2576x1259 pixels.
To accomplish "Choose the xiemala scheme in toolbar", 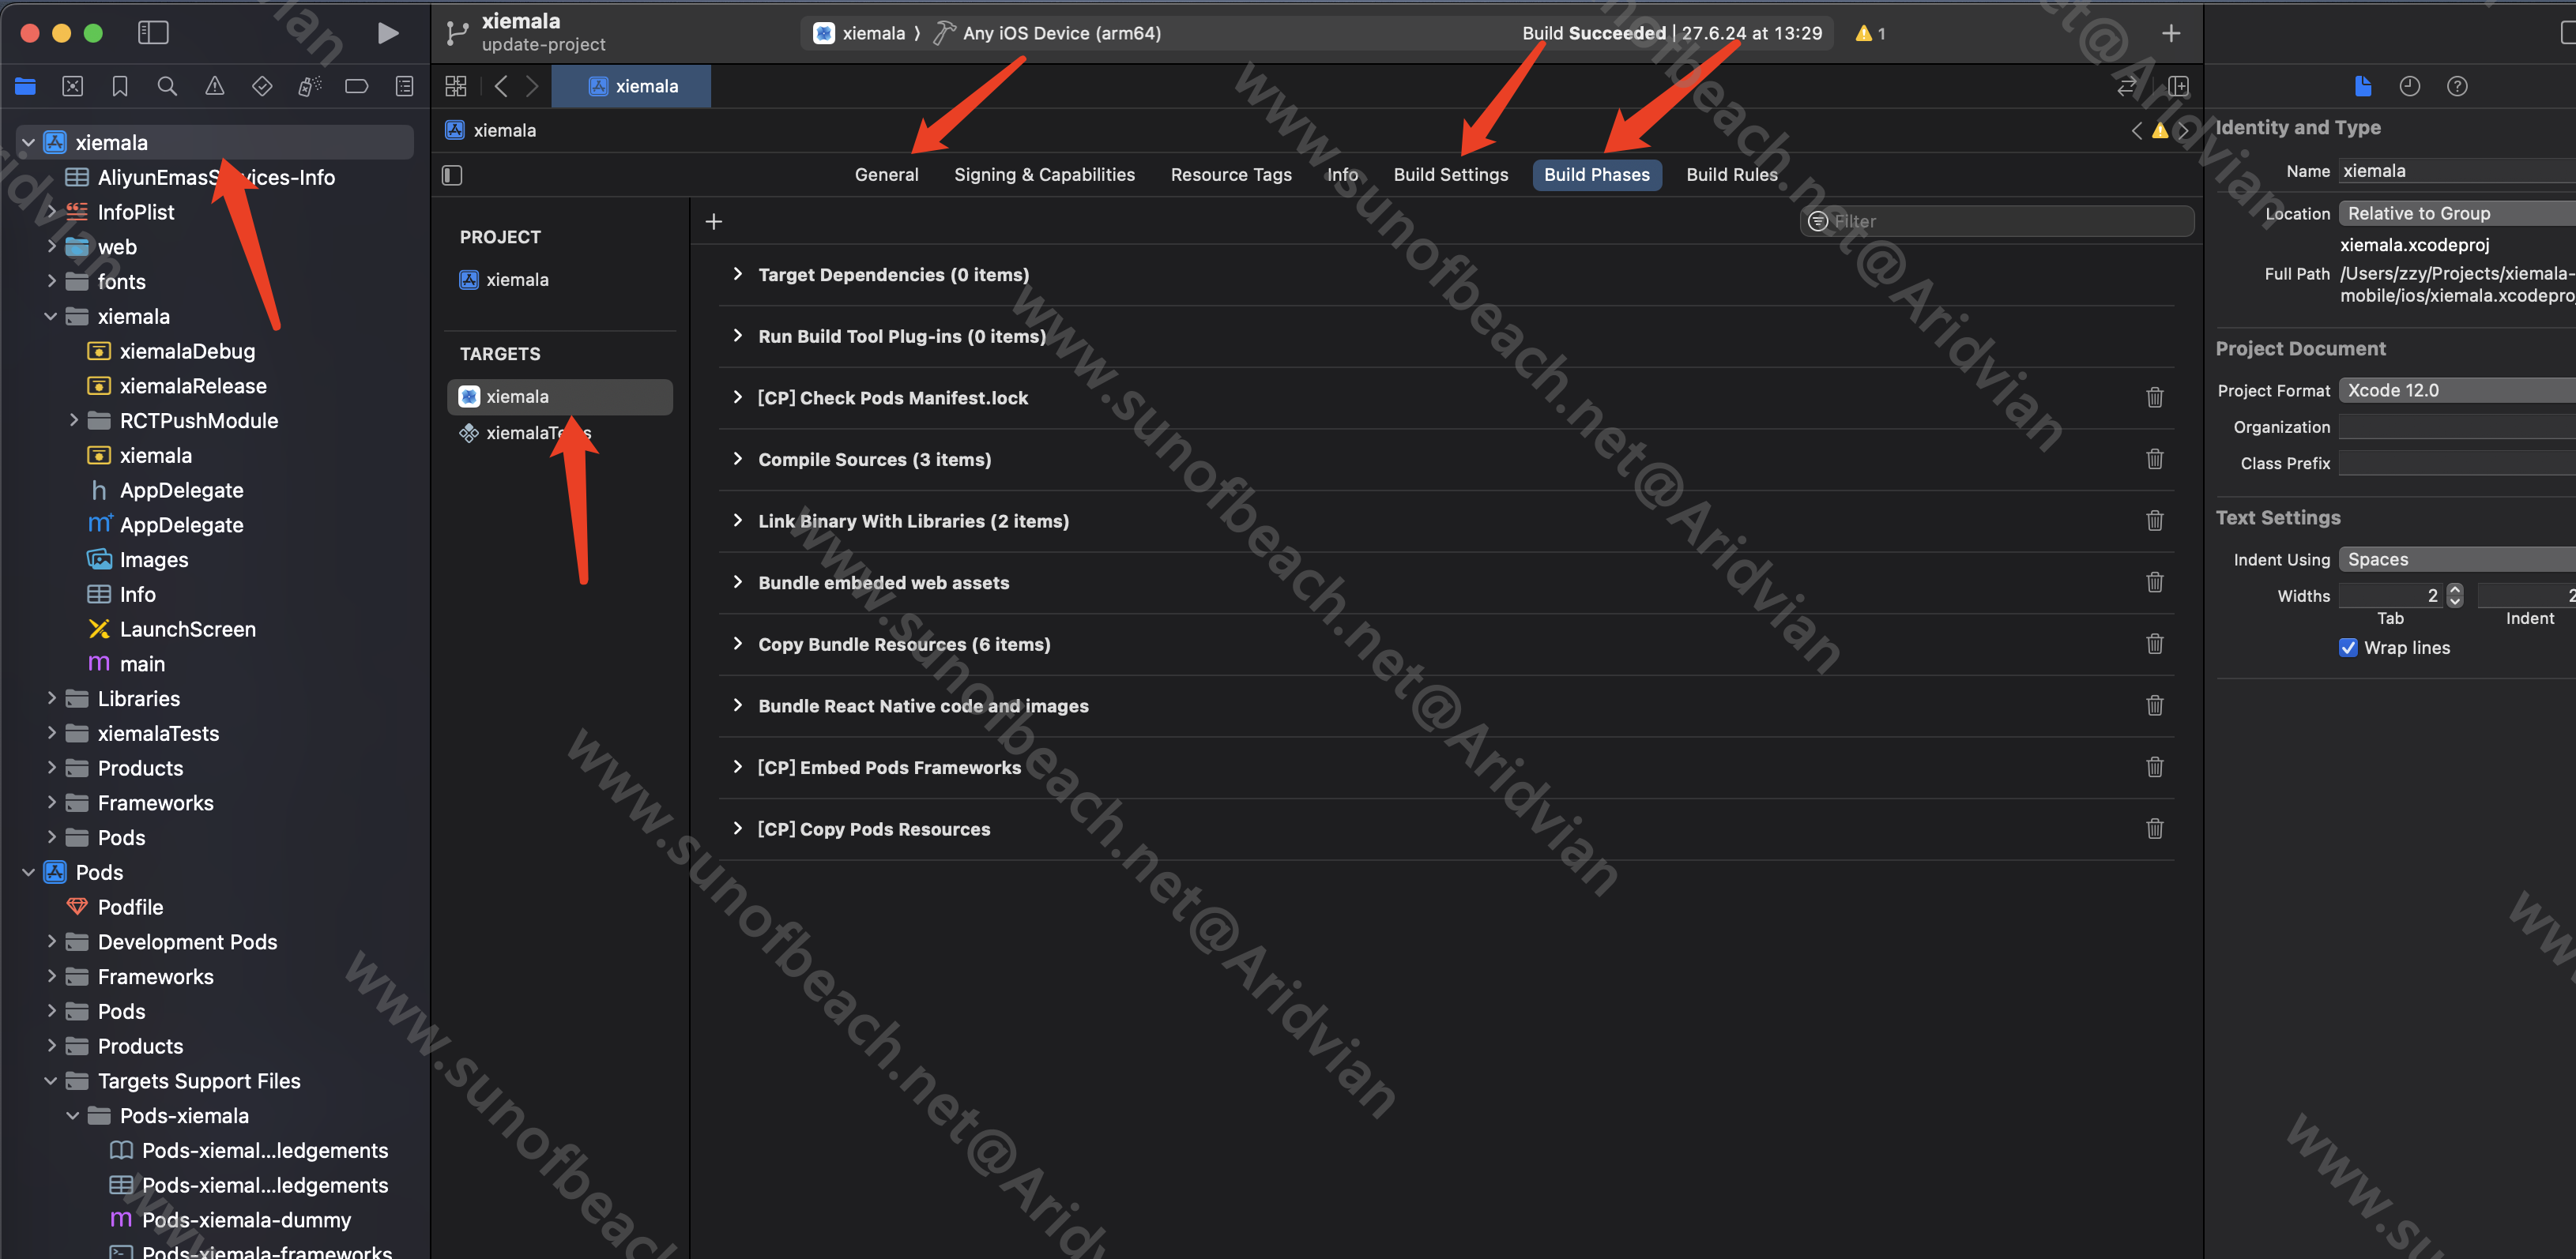I will (860, 33).
